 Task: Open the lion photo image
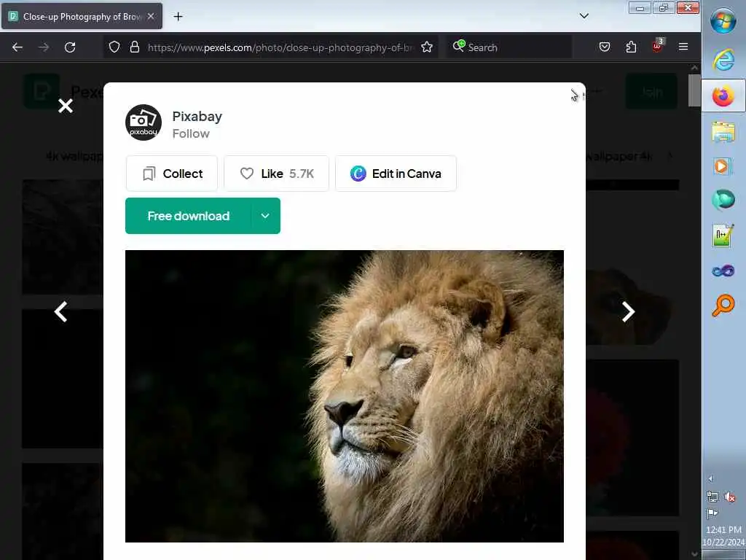(x=345, y=396)
